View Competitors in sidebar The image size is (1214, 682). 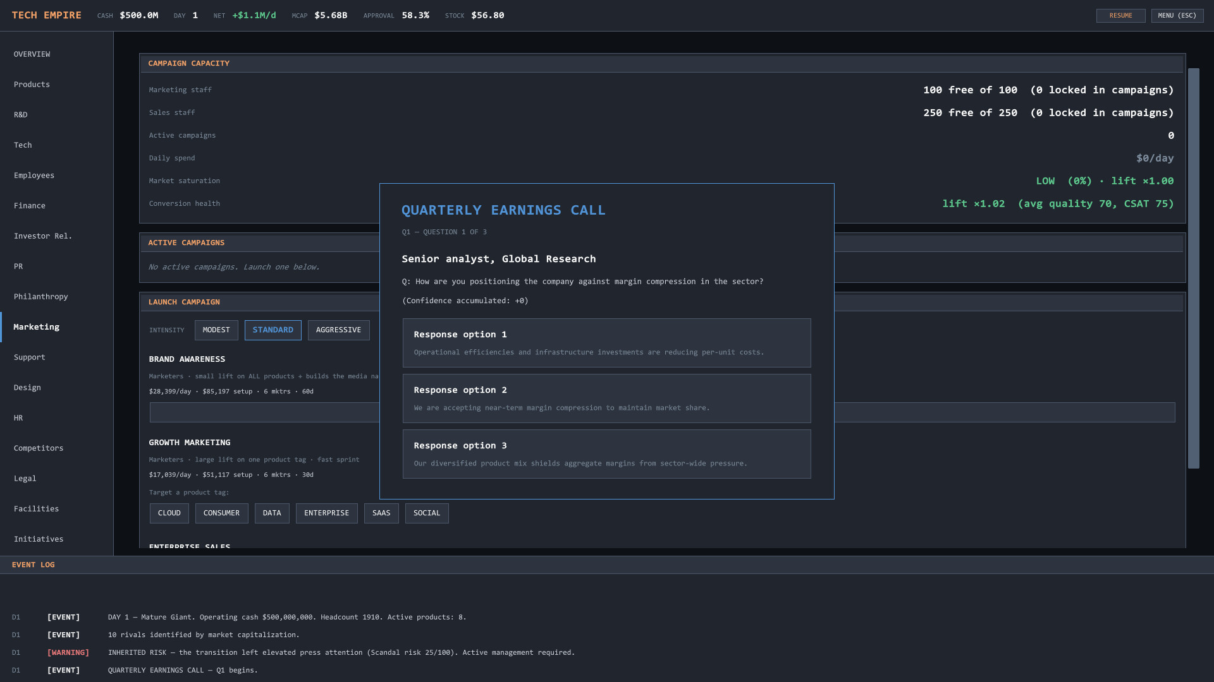[57, 448]
